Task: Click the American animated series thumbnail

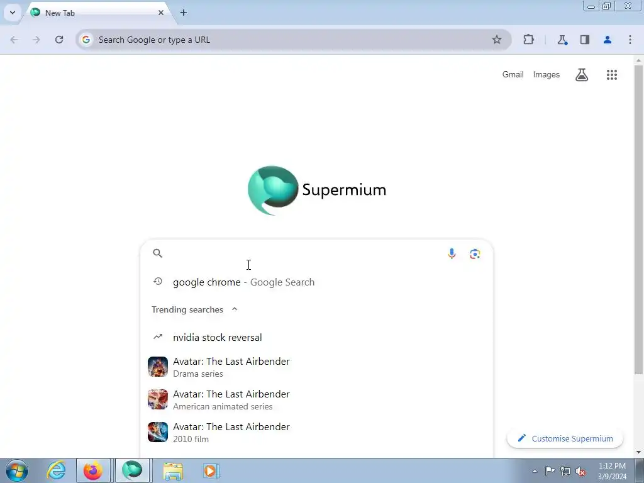Action: click(158, 399)
